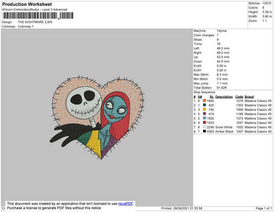
Task: Click the Height value '3.38 in'
Action: pyautogui.click(x=267, y=12)
